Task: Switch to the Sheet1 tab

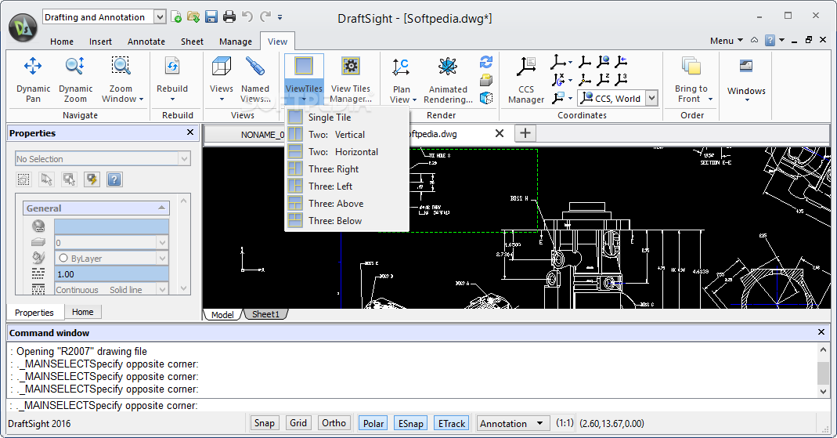Action: [266, 314]
